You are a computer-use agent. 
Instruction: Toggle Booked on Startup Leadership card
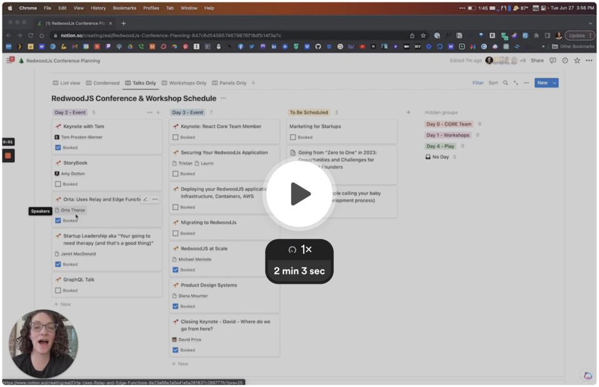point(58,264)
